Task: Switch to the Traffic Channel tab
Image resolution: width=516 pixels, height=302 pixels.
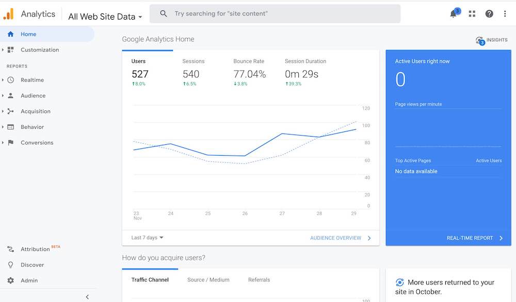Action: tap(150, 280)
